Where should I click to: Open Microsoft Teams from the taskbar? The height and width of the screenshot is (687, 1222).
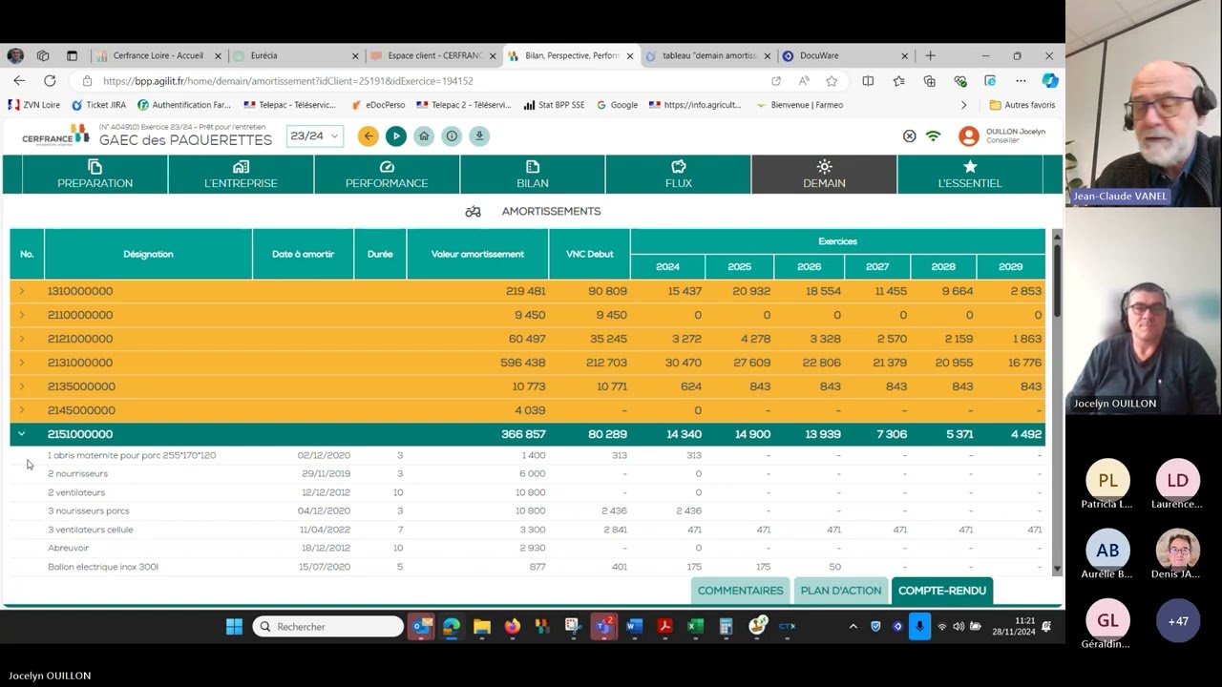(x=603, y=627)
